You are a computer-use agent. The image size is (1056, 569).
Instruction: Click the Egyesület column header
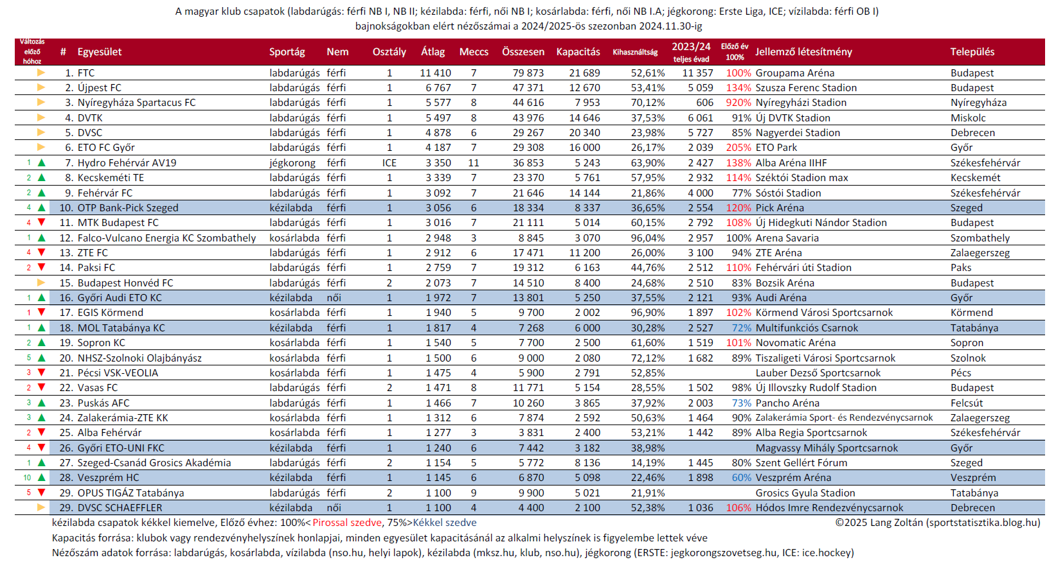(100, 52)
